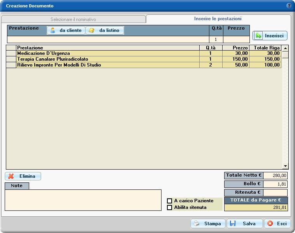Click the Stampa button
Image resolution: width=295 pixels, height=233 pixels.
pos(208,224)
